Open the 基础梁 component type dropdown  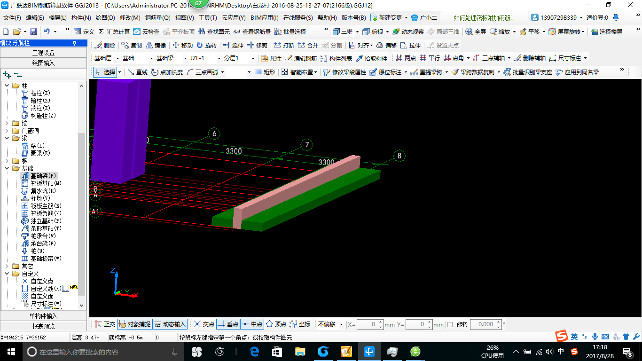pos(185,59)
